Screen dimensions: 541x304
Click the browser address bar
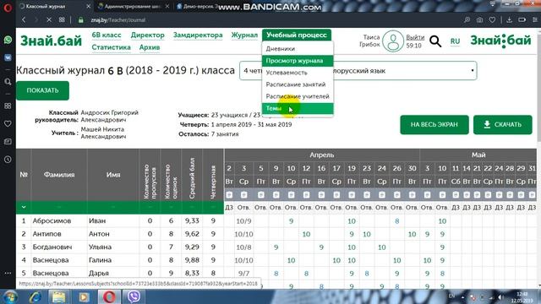269,20
